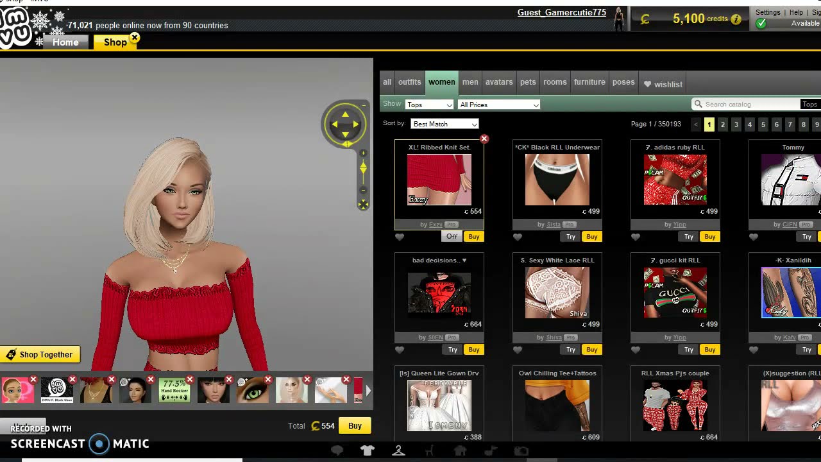Reset camera view with four-arrow icon
Viewport: 821px width, 462px height.
pyautogui.click(x=363, y=204)
